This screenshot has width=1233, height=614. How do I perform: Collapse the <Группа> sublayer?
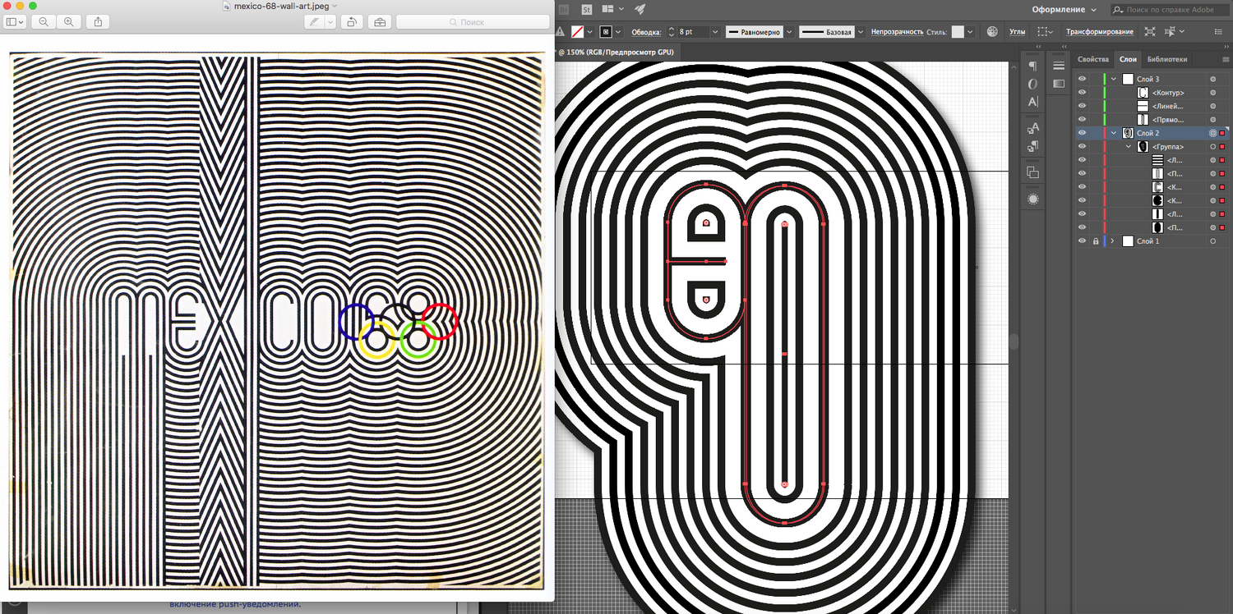pos(1129,147)
